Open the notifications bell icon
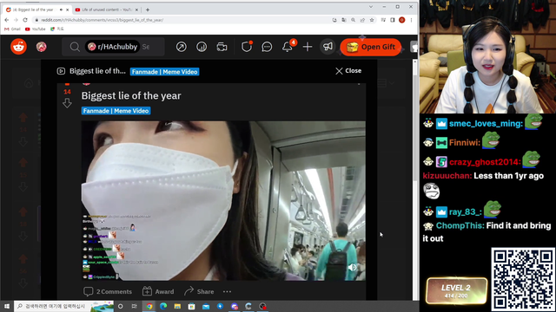556x312 pixels. click(x=288, y=47)
